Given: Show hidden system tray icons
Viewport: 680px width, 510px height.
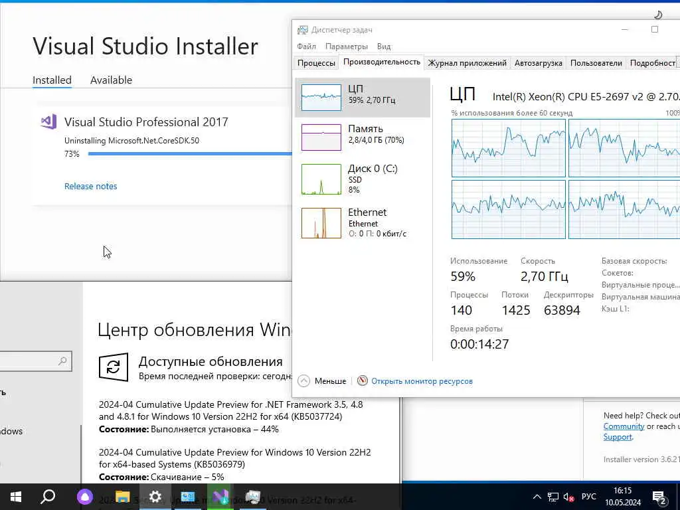Looking at the screenshot, I should (537, 497).
